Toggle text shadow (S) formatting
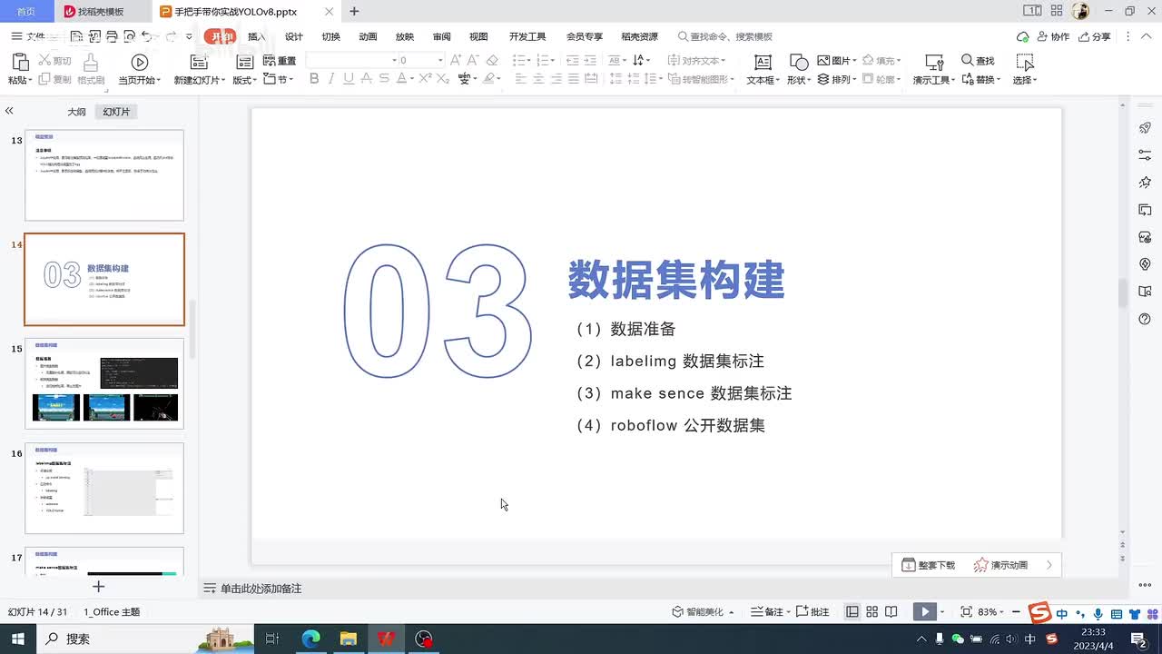1162x654 pixels. pos(384,79)
